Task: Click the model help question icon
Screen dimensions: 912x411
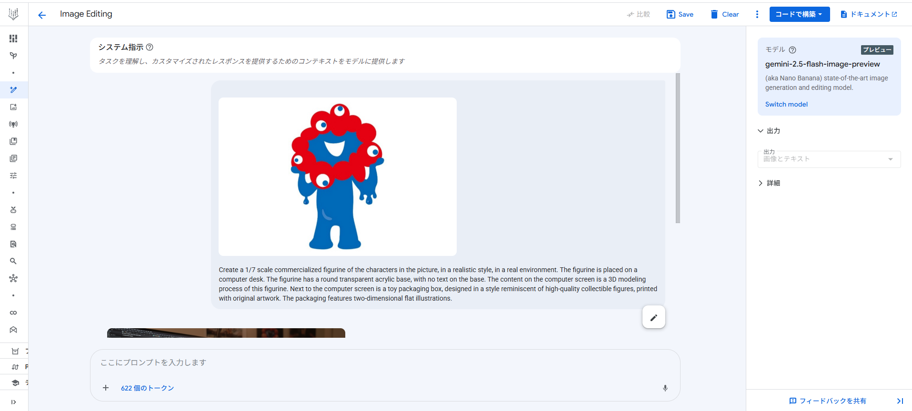Action: 792,50
